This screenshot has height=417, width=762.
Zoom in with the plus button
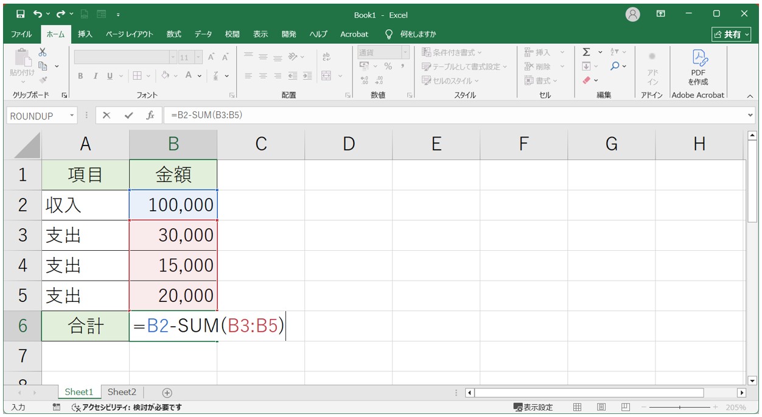click(x=715, y=407)
